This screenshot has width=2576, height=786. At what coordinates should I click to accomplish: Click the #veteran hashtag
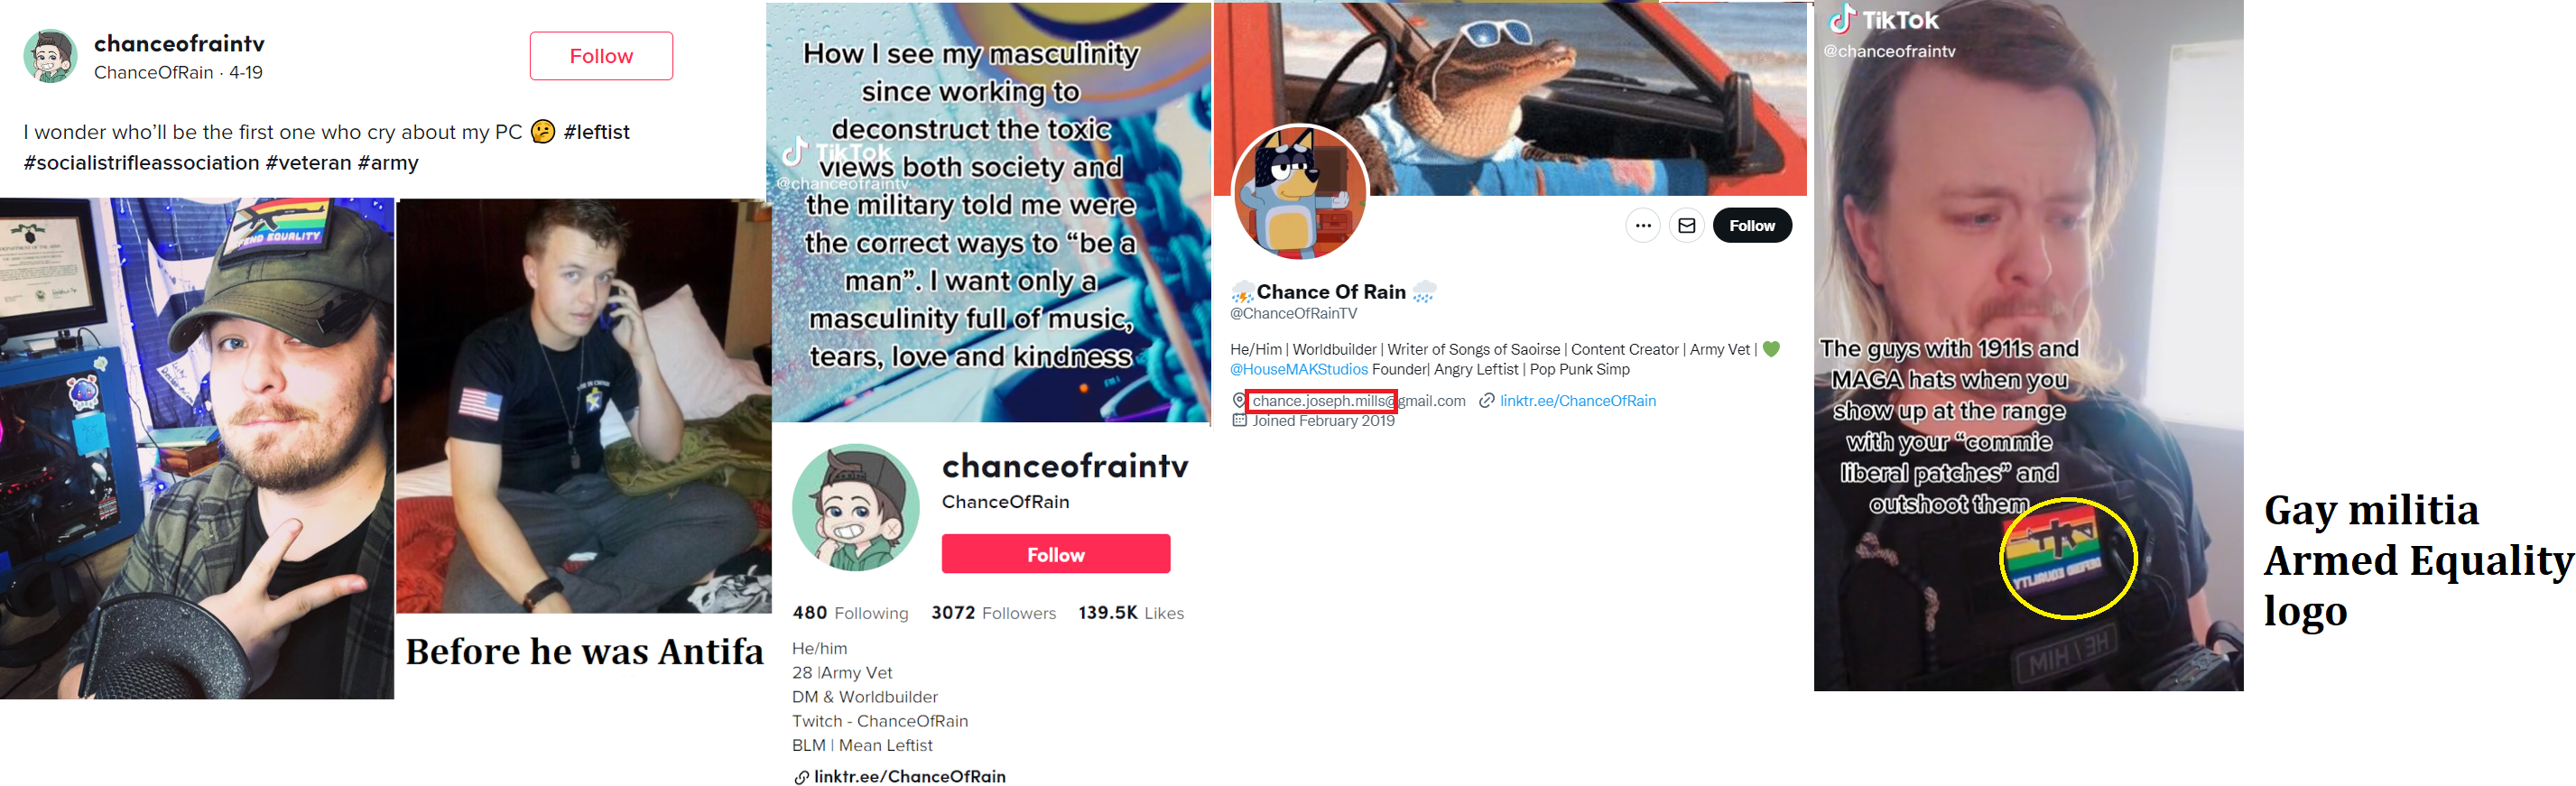308,163
